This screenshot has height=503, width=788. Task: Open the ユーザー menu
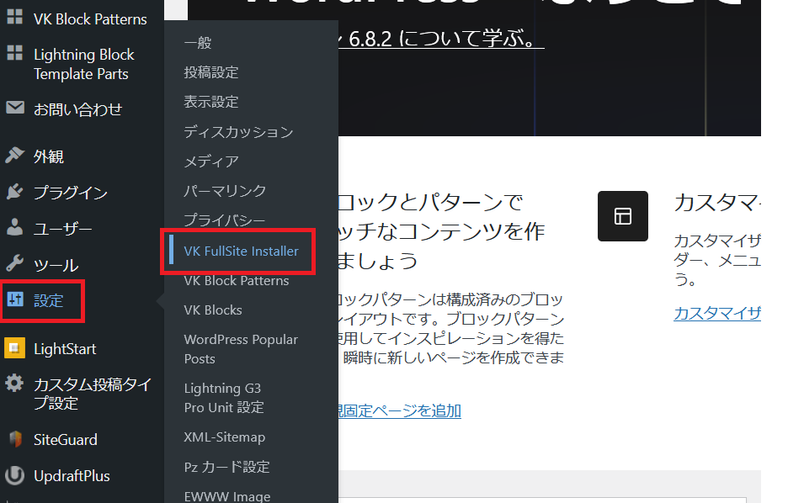pos(63,229)
